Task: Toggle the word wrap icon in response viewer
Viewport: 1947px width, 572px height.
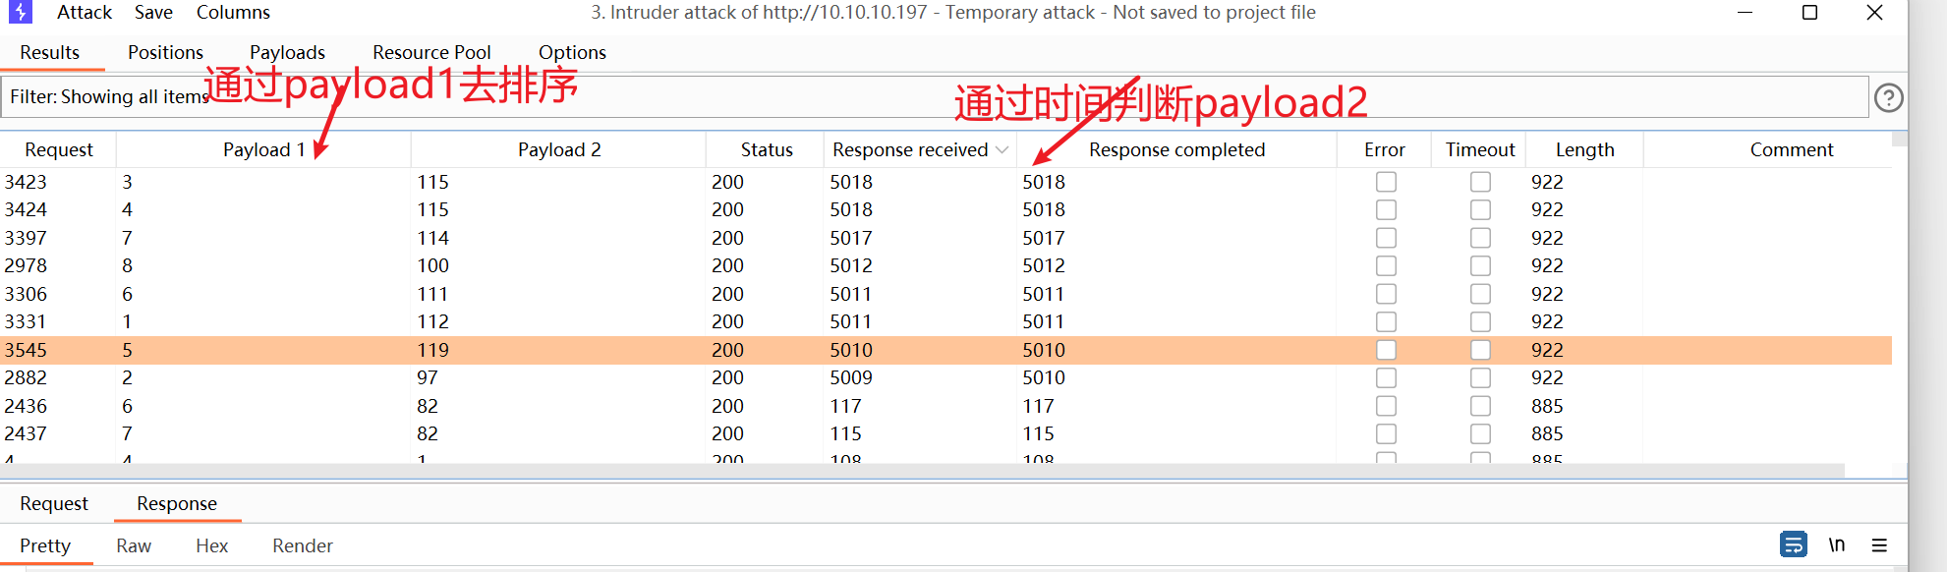Action: pos(1793,544)
